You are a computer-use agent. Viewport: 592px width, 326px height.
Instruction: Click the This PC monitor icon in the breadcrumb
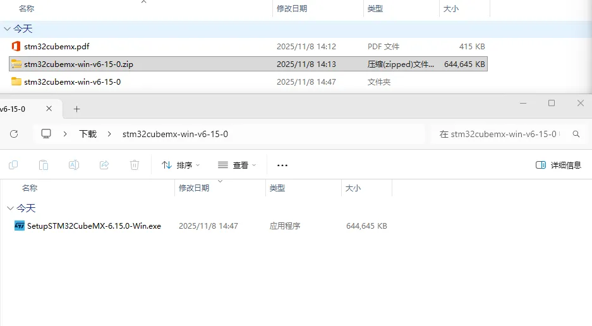pos(46,134)
